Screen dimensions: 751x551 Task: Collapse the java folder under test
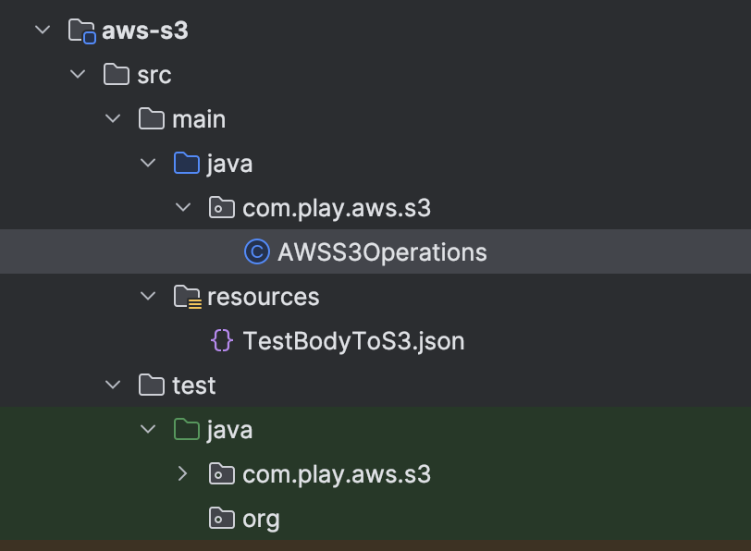[148, 429]
